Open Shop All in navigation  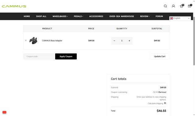(41, 16)
